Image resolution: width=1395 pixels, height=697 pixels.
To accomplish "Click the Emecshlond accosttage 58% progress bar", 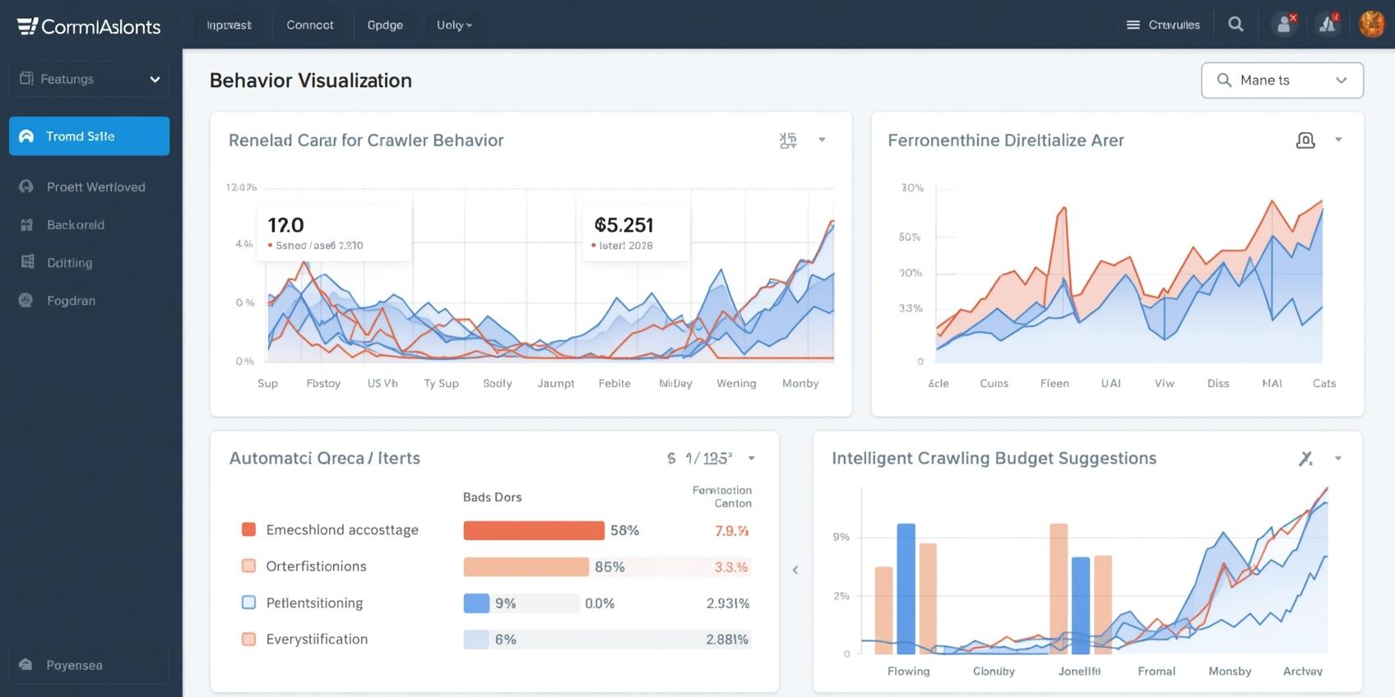I will tap(534, 531).
